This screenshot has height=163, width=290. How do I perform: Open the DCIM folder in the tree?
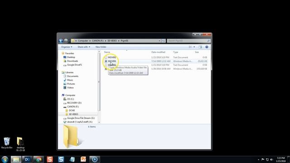click(x=72, y=110)
